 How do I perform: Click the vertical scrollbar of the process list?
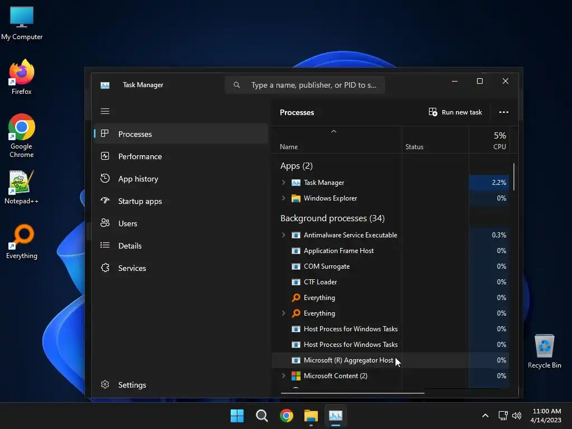[514, 177]
